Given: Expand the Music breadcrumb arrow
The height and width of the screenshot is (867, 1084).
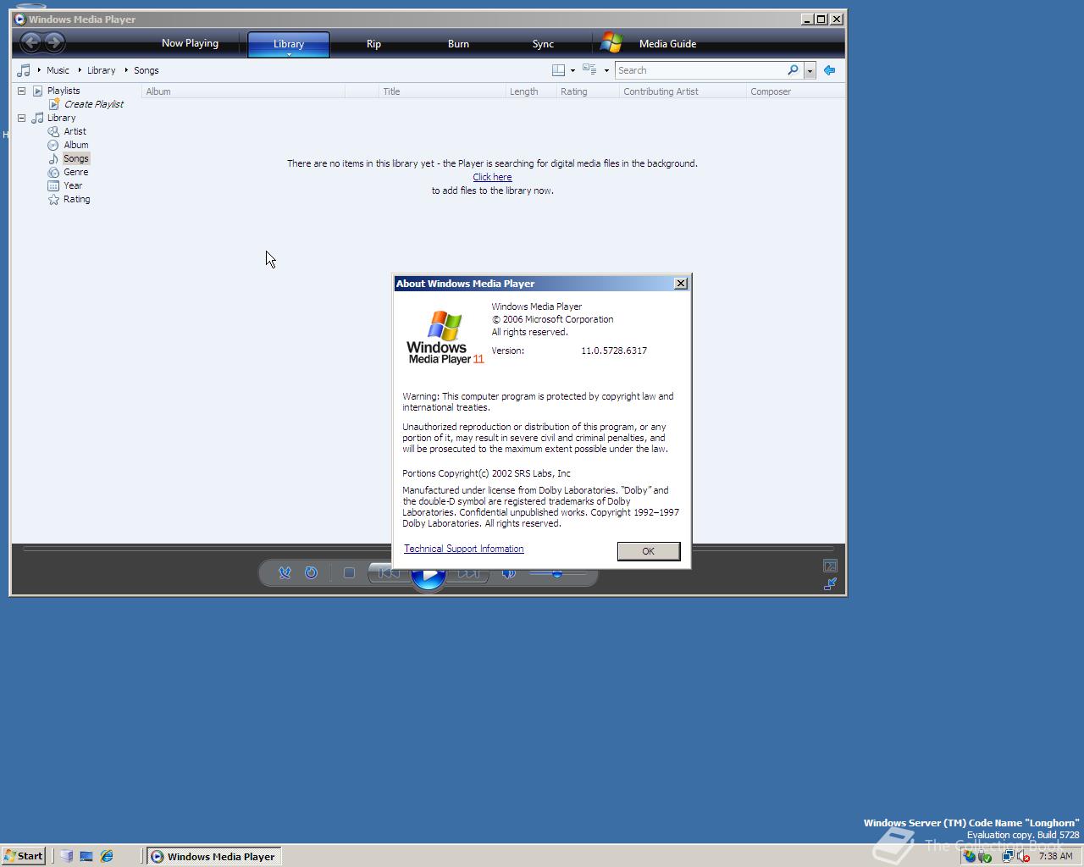Looking at the screenshot, I should point(80,70).
